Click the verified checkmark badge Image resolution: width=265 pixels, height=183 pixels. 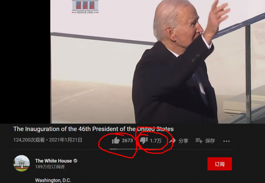pyautogui.click(x=75, y=161)
